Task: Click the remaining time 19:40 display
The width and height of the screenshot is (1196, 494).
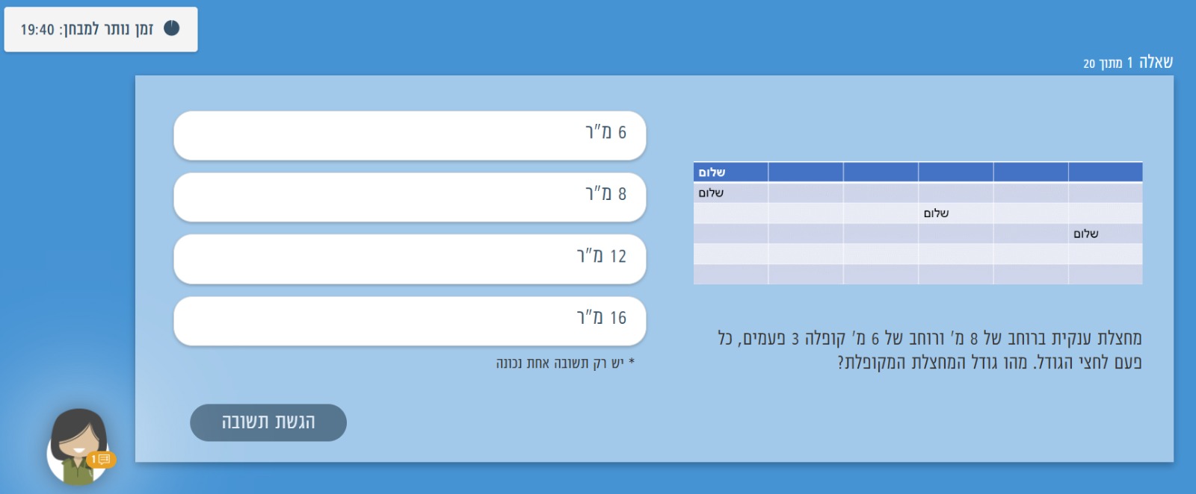Action: click(37, 30)
